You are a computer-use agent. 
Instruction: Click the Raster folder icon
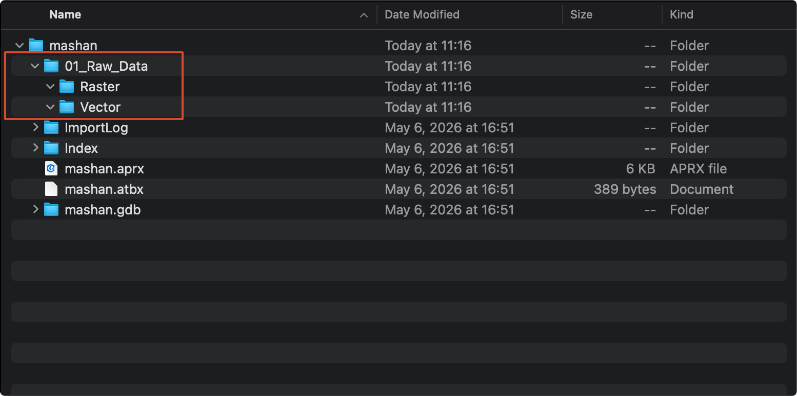[67, 87]
